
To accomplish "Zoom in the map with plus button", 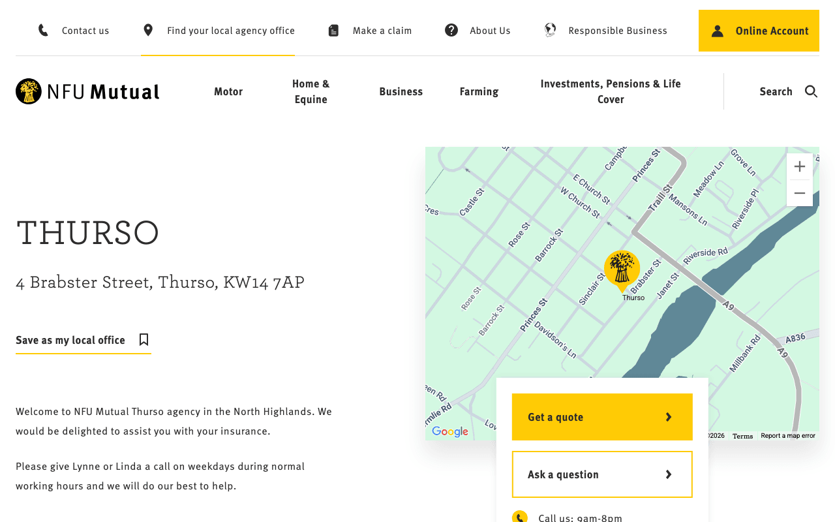I will click(x=800, y=167).
